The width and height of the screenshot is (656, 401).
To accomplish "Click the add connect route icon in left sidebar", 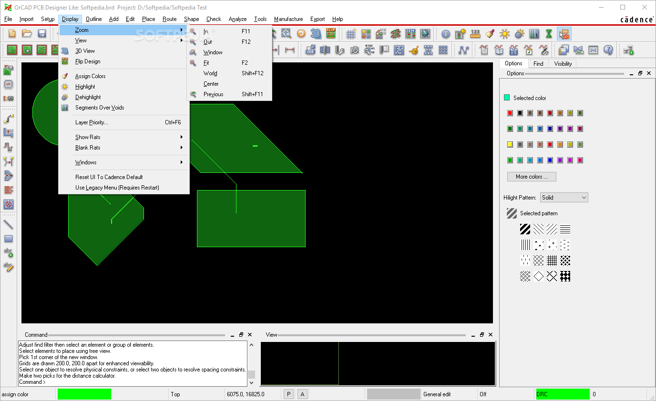I will click(8, 119).
